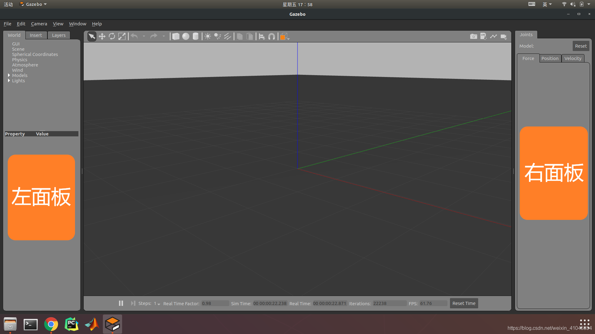Click Reset button in Joints panel
595x334 pixels.
click(581, 46)
